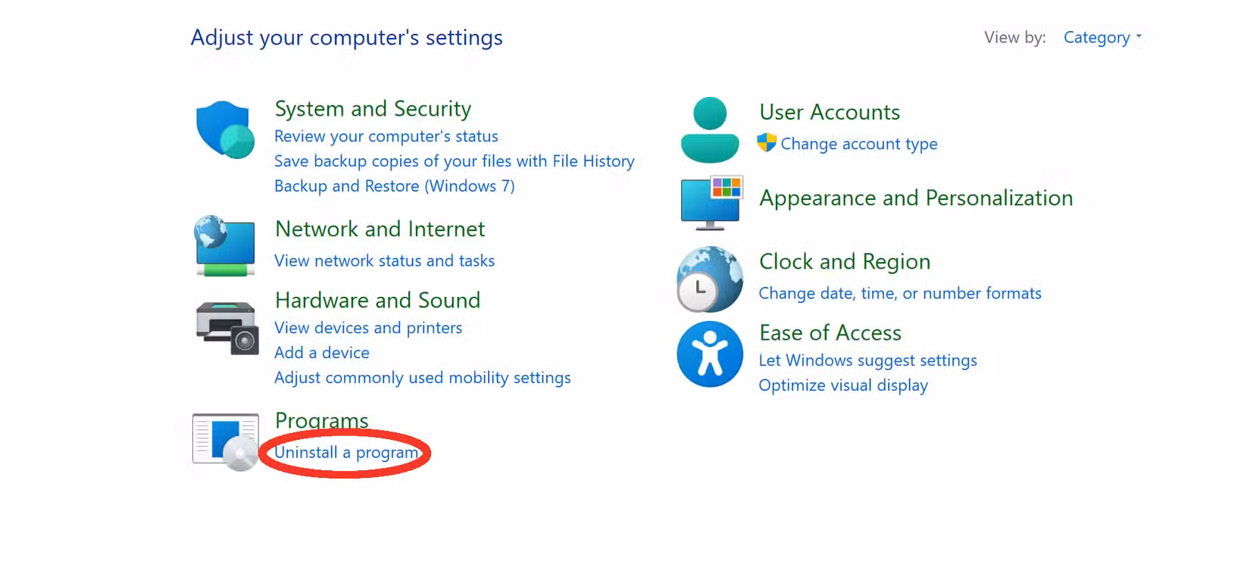Viewport: 1250px width, 583px height.
Task: Open Change account type link
Action: tap(858, 144)
